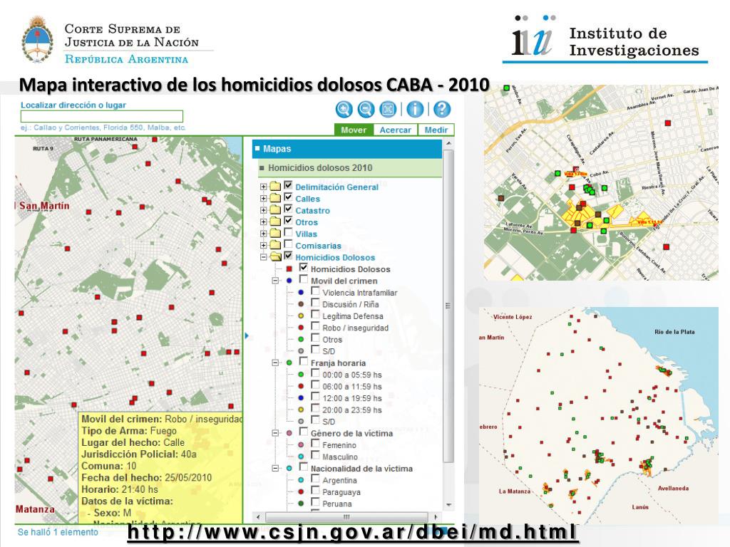Uncheck the Catastro layer checkbox
This screenshot has height=547, width=730.
pyautogui.click(x=288, y=209)
